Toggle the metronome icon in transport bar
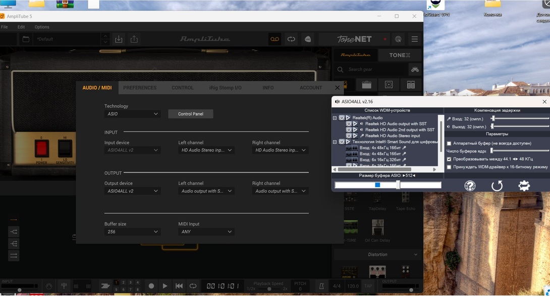The width and height of the screenshot is (550, 297). tap(321, 286)
